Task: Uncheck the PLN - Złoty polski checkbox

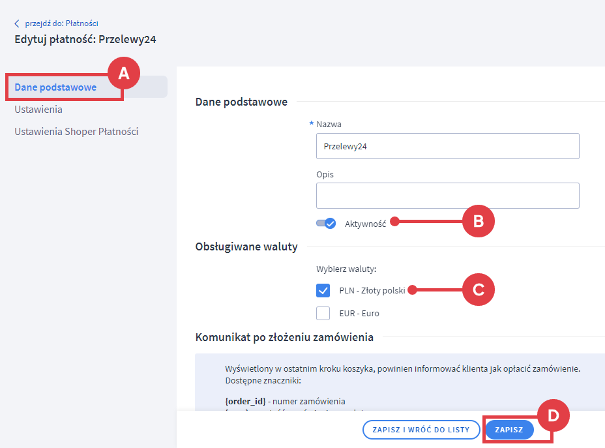Action: pyautogui.click(x=323, y=290)
